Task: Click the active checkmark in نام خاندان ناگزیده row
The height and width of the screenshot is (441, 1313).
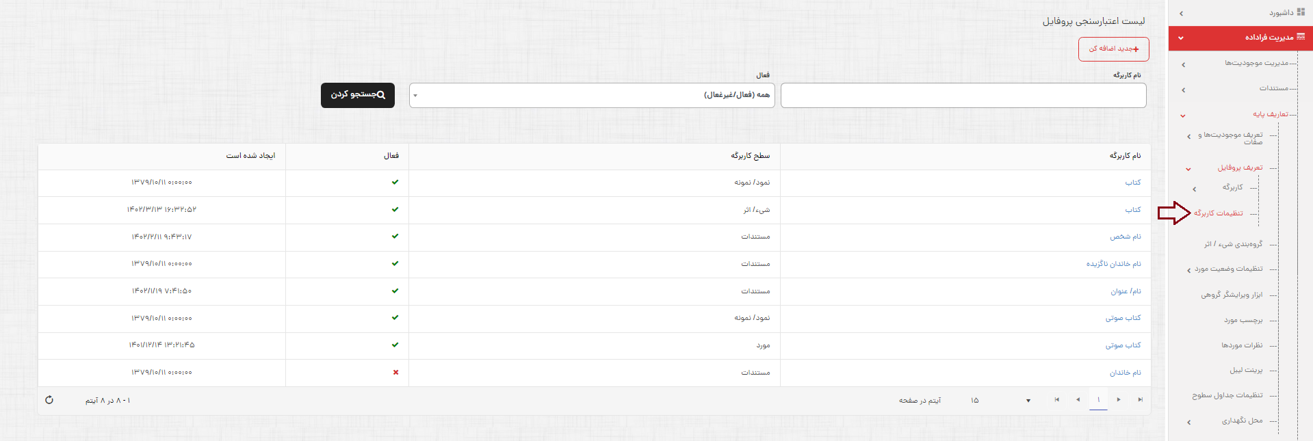Action: pyautogui.click(x=395, y=264)
